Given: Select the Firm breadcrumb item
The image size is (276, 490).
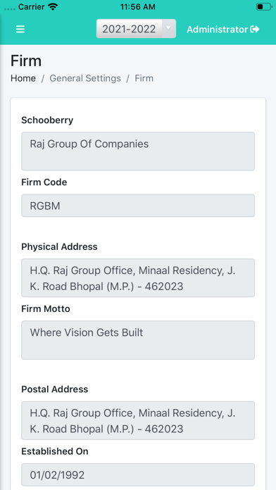Looking at the screenshot, I should [144, 78].
